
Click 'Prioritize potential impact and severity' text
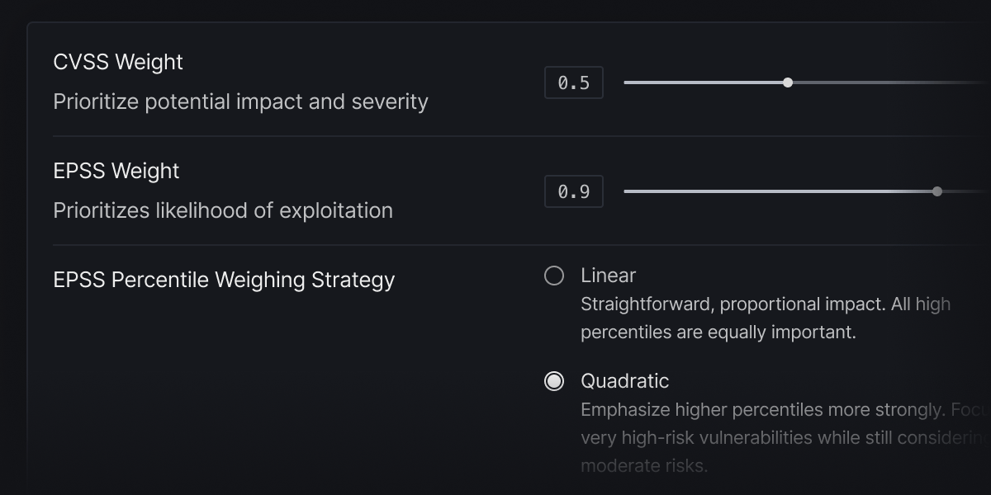pos(240,101)
